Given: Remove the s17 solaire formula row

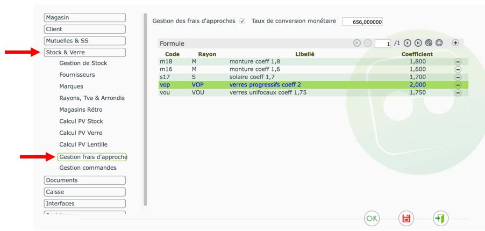Looking at the screenshot, I should 458,77.
